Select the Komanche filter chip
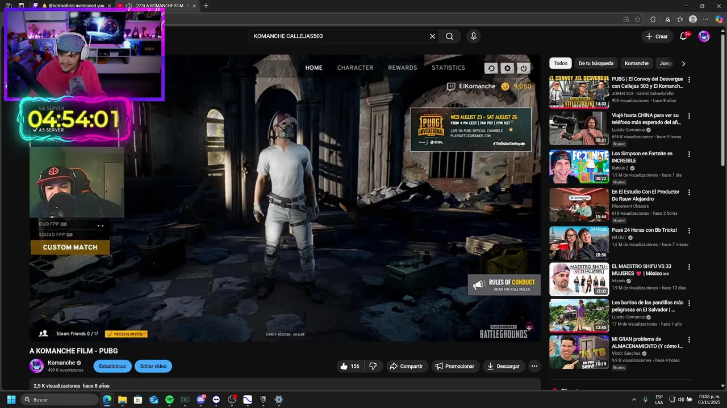 click(636, 63)
